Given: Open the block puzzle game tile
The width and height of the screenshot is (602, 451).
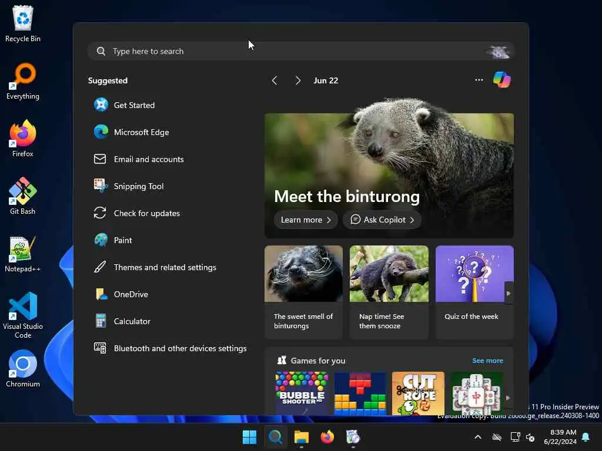Looking at the screenshot, I should (360, 393).
